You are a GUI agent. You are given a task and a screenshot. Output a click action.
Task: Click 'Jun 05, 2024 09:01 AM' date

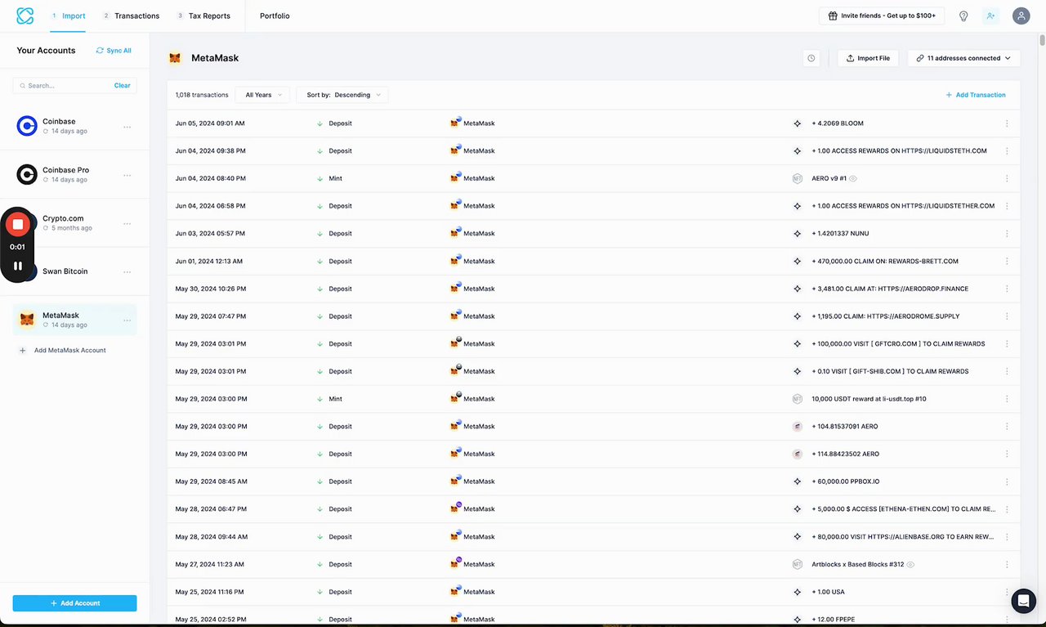pyautogui.click(x=210, y=123)
